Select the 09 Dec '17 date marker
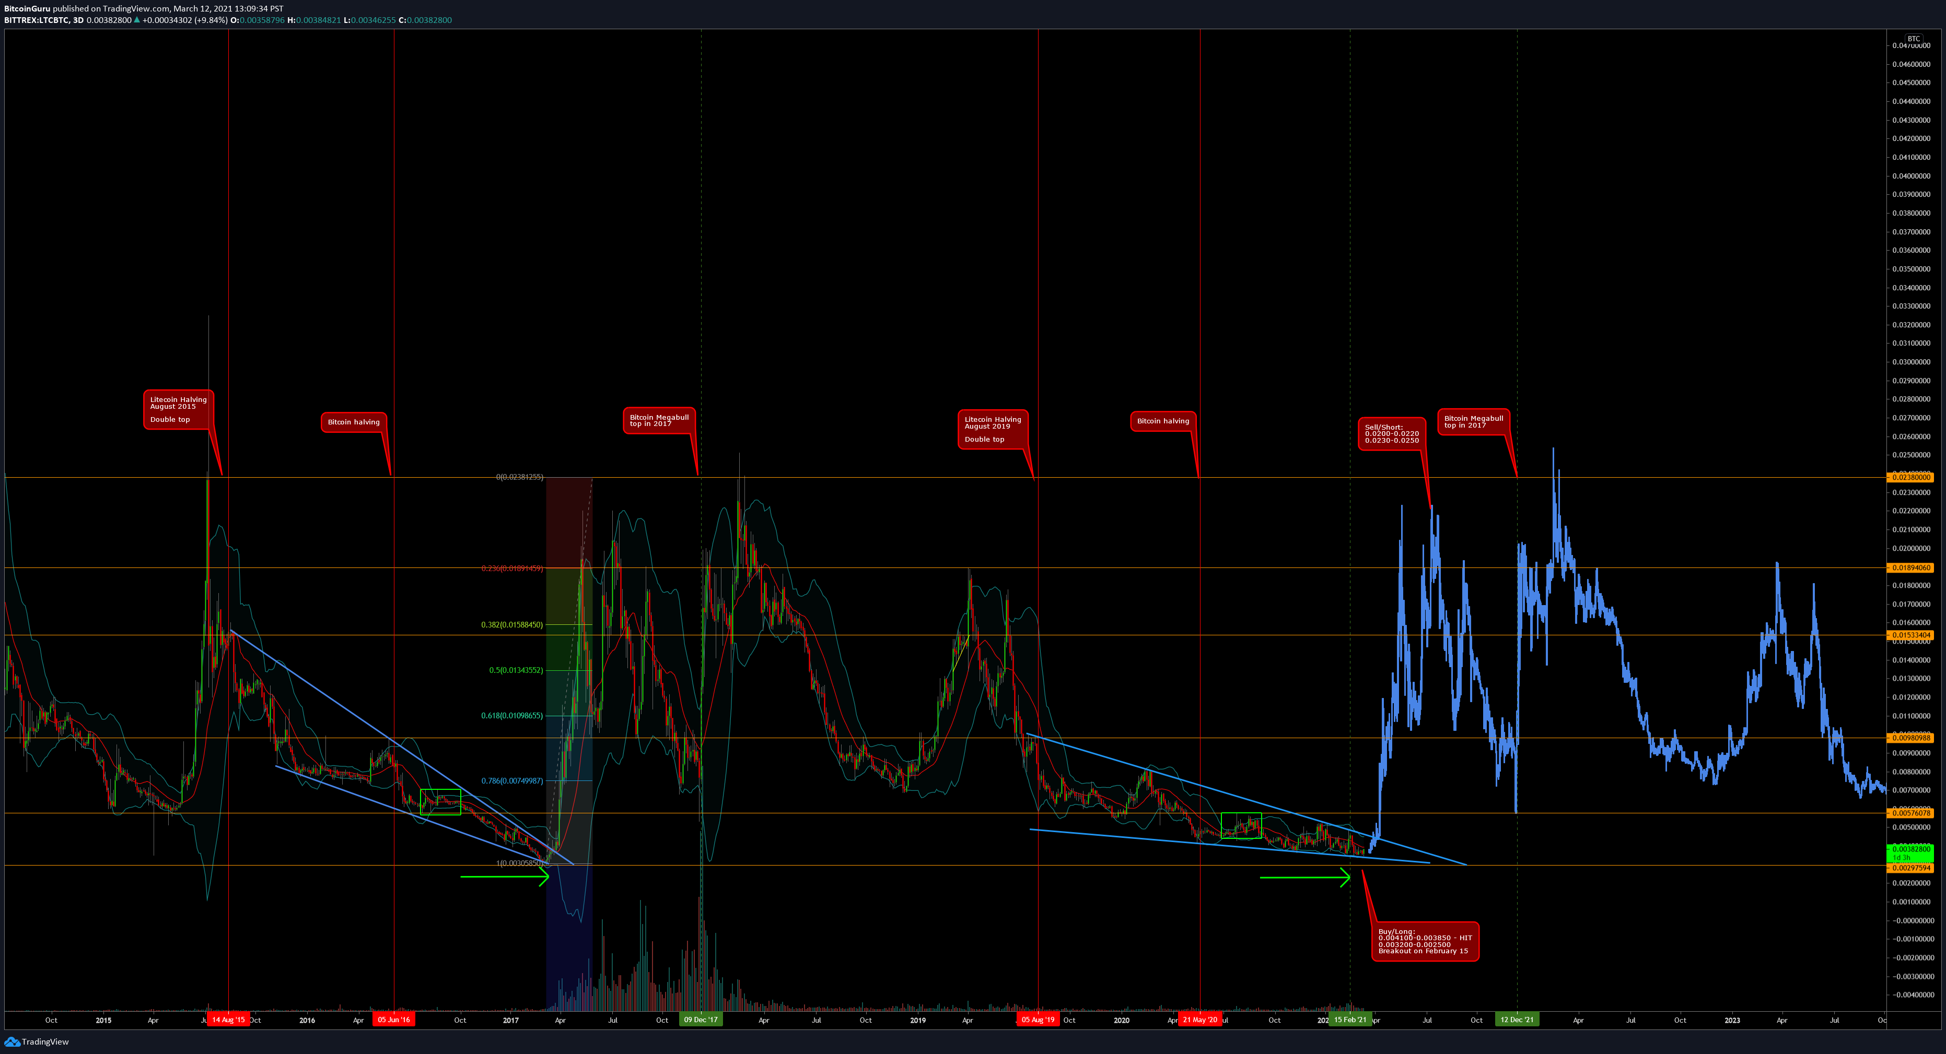The height and width of the screenshot is (1054, 1946). [x=701, y=1020]
